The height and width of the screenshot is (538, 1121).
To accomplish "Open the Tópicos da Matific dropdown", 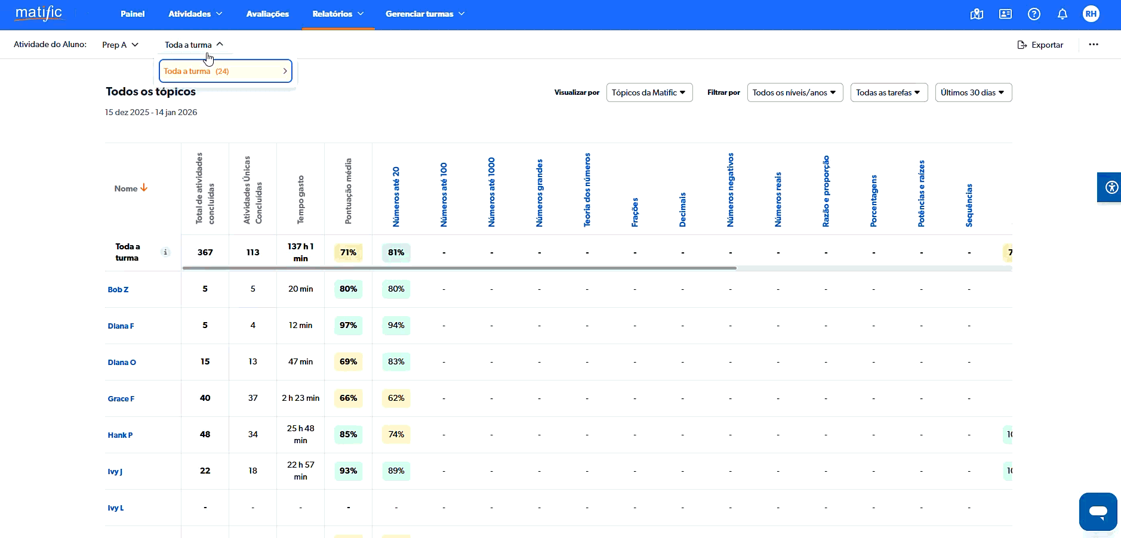I will tap(649, 92).
